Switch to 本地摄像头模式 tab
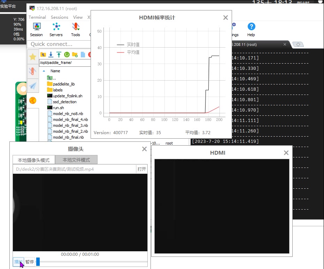Viewport: 324px width, 269px height. click(33, 160)
